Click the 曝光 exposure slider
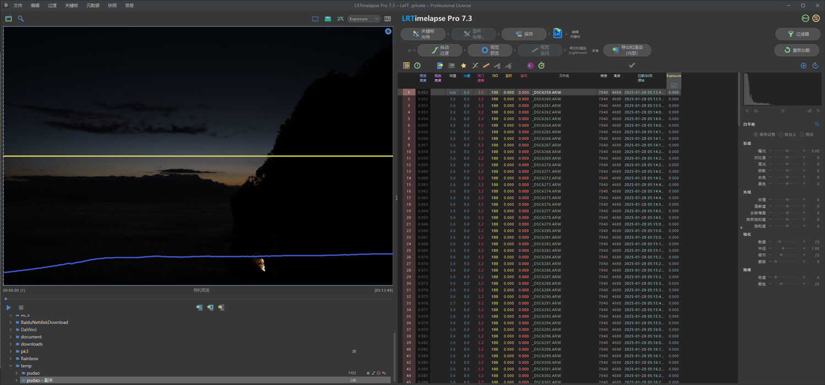Image resolution: width=825 pixels, height=385 pixels. coord(787,150)
